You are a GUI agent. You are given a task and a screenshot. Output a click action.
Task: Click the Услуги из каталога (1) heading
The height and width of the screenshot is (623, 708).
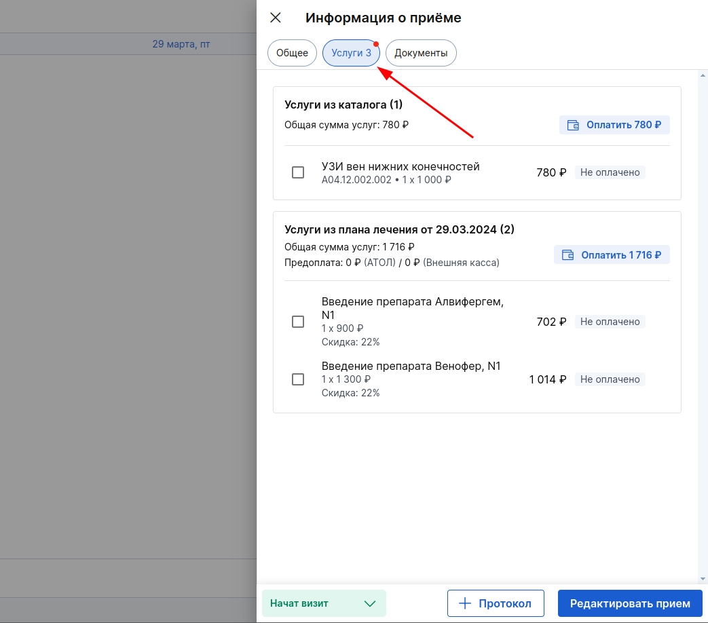point(343,105)
